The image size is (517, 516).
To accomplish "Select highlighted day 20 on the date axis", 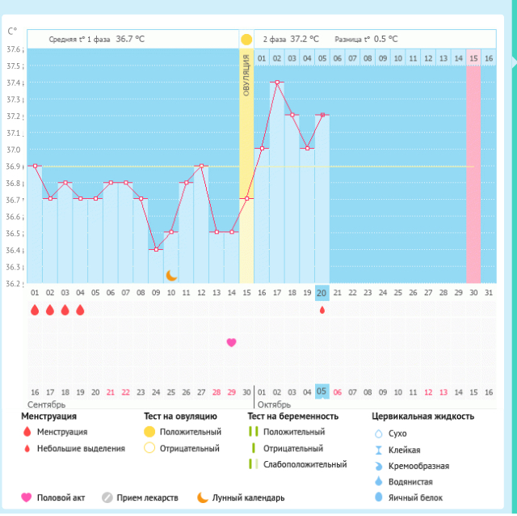I will [322, 293].
